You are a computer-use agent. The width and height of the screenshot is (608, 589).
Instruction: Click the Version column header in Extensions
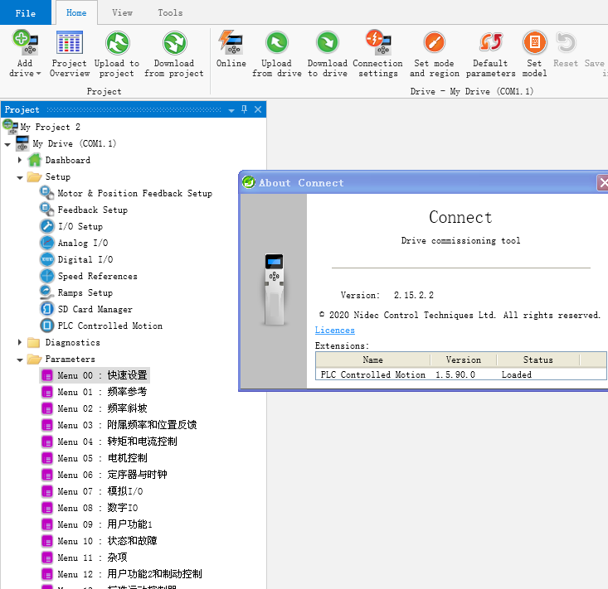(x=463, y=360)
